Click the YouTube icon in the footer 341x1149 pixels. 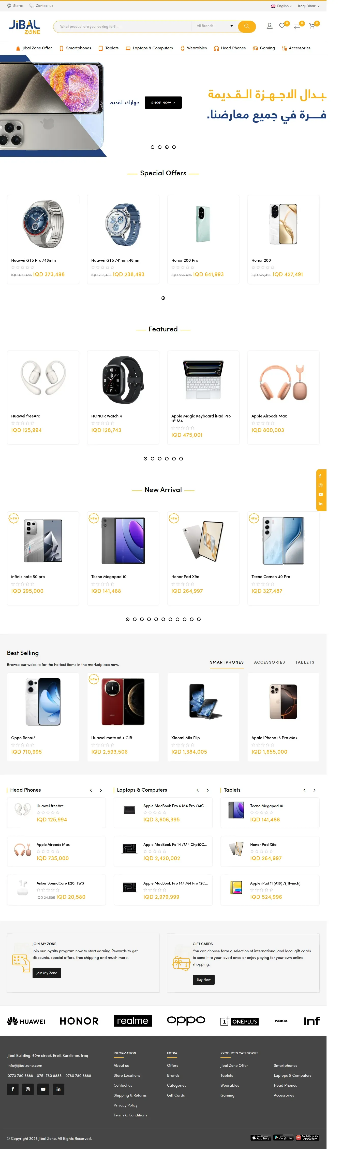tap(43, 1089)
